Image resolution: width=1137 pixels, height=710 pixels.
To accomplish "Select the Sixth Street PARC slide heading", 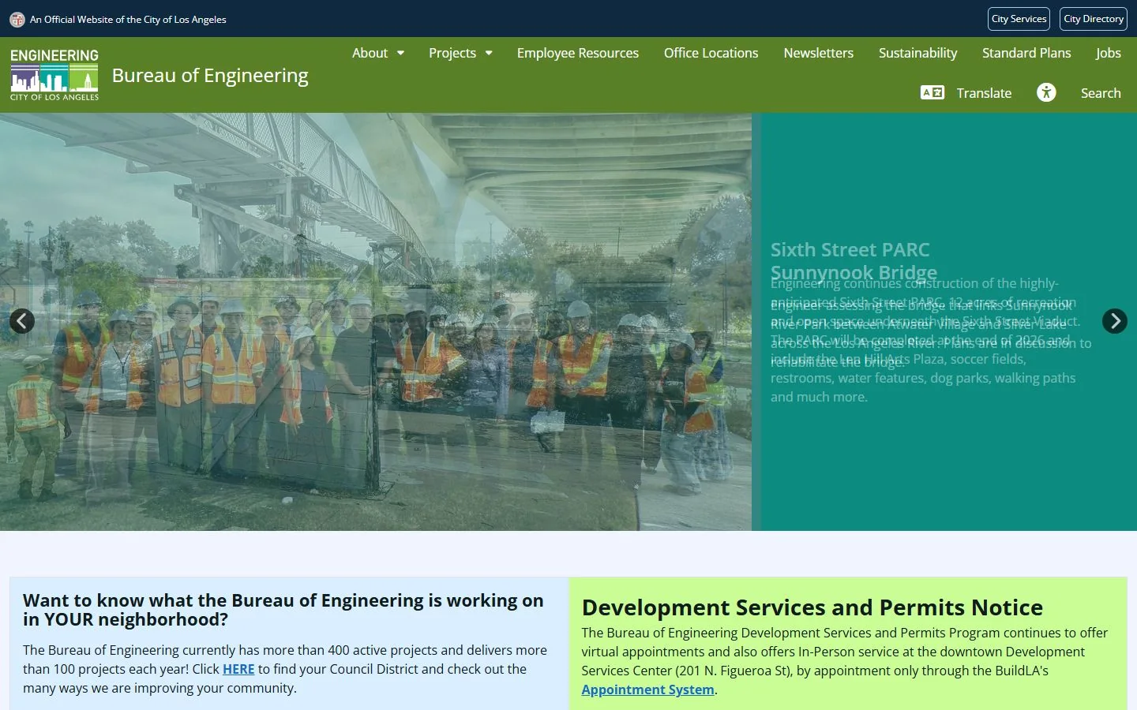I will [x=850, y=249].
